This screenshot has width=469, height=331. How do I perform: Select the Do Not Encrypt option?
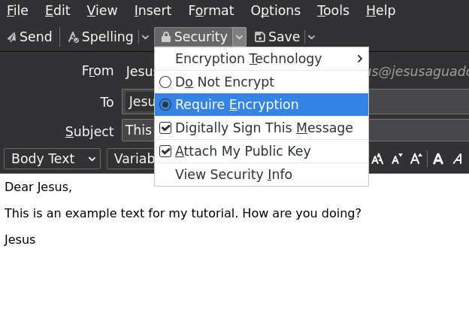point(224,82)
